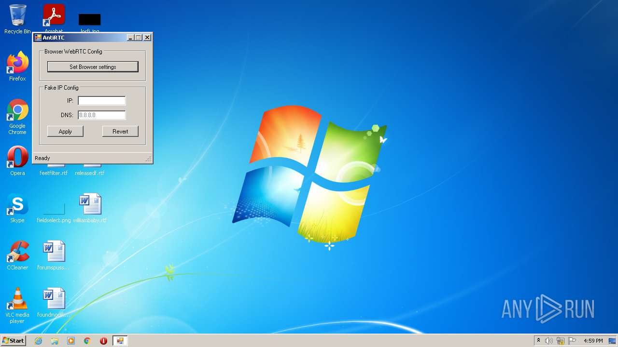
Task: Revert the fake IP configuration
Action: click(x=120, y=131)
